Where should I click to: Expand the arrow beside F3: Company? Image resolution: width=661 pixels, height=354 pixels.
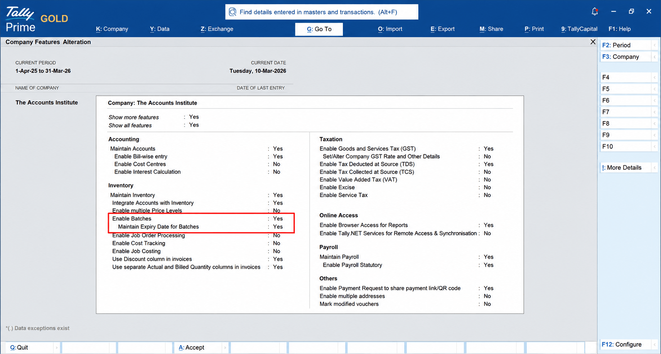pos(655,57)
